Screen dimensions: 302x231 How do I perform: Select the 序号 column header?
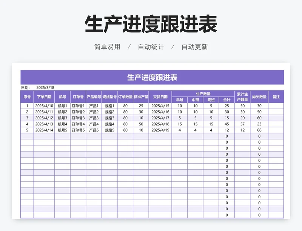point(27,97)
